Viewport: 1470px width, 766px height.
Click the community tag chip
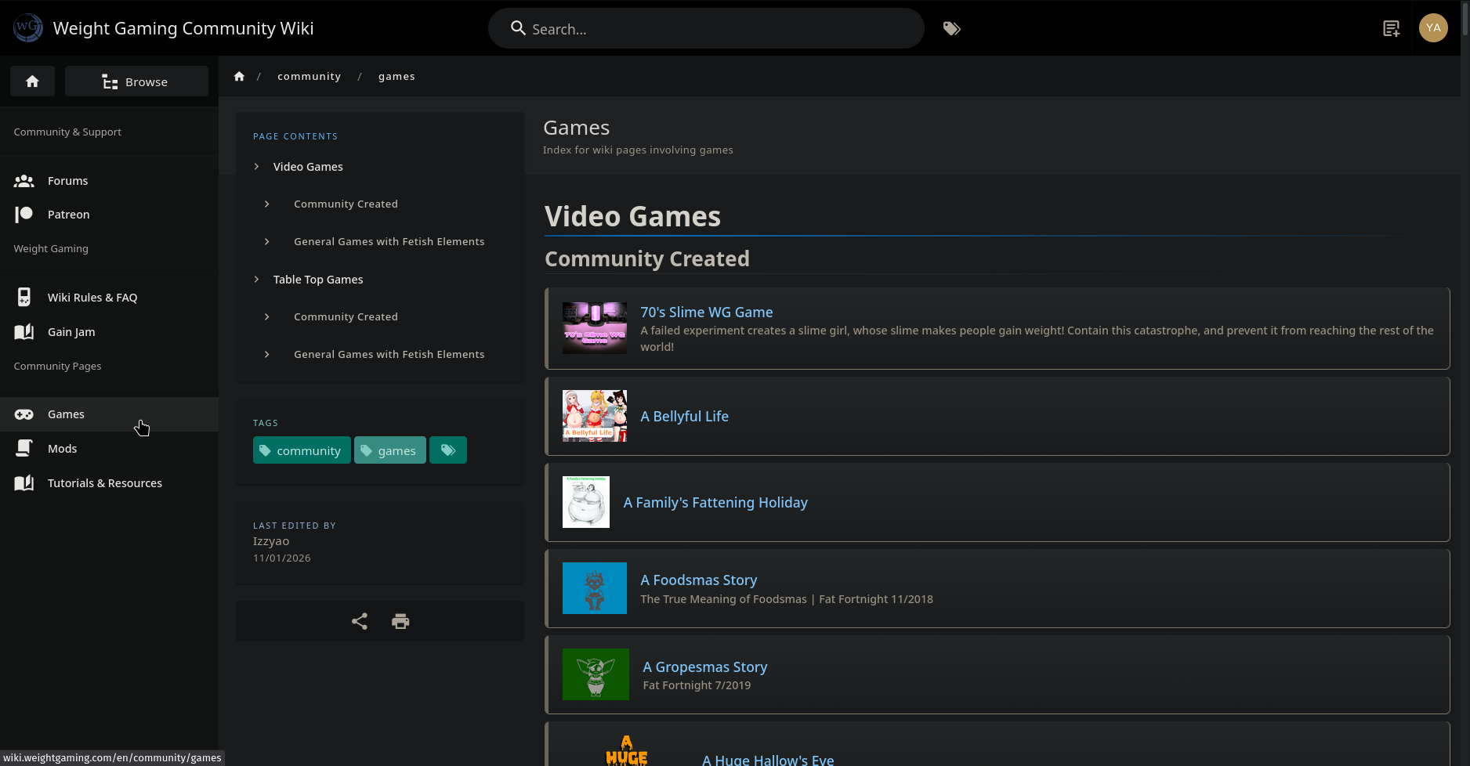tap(302, 450)
